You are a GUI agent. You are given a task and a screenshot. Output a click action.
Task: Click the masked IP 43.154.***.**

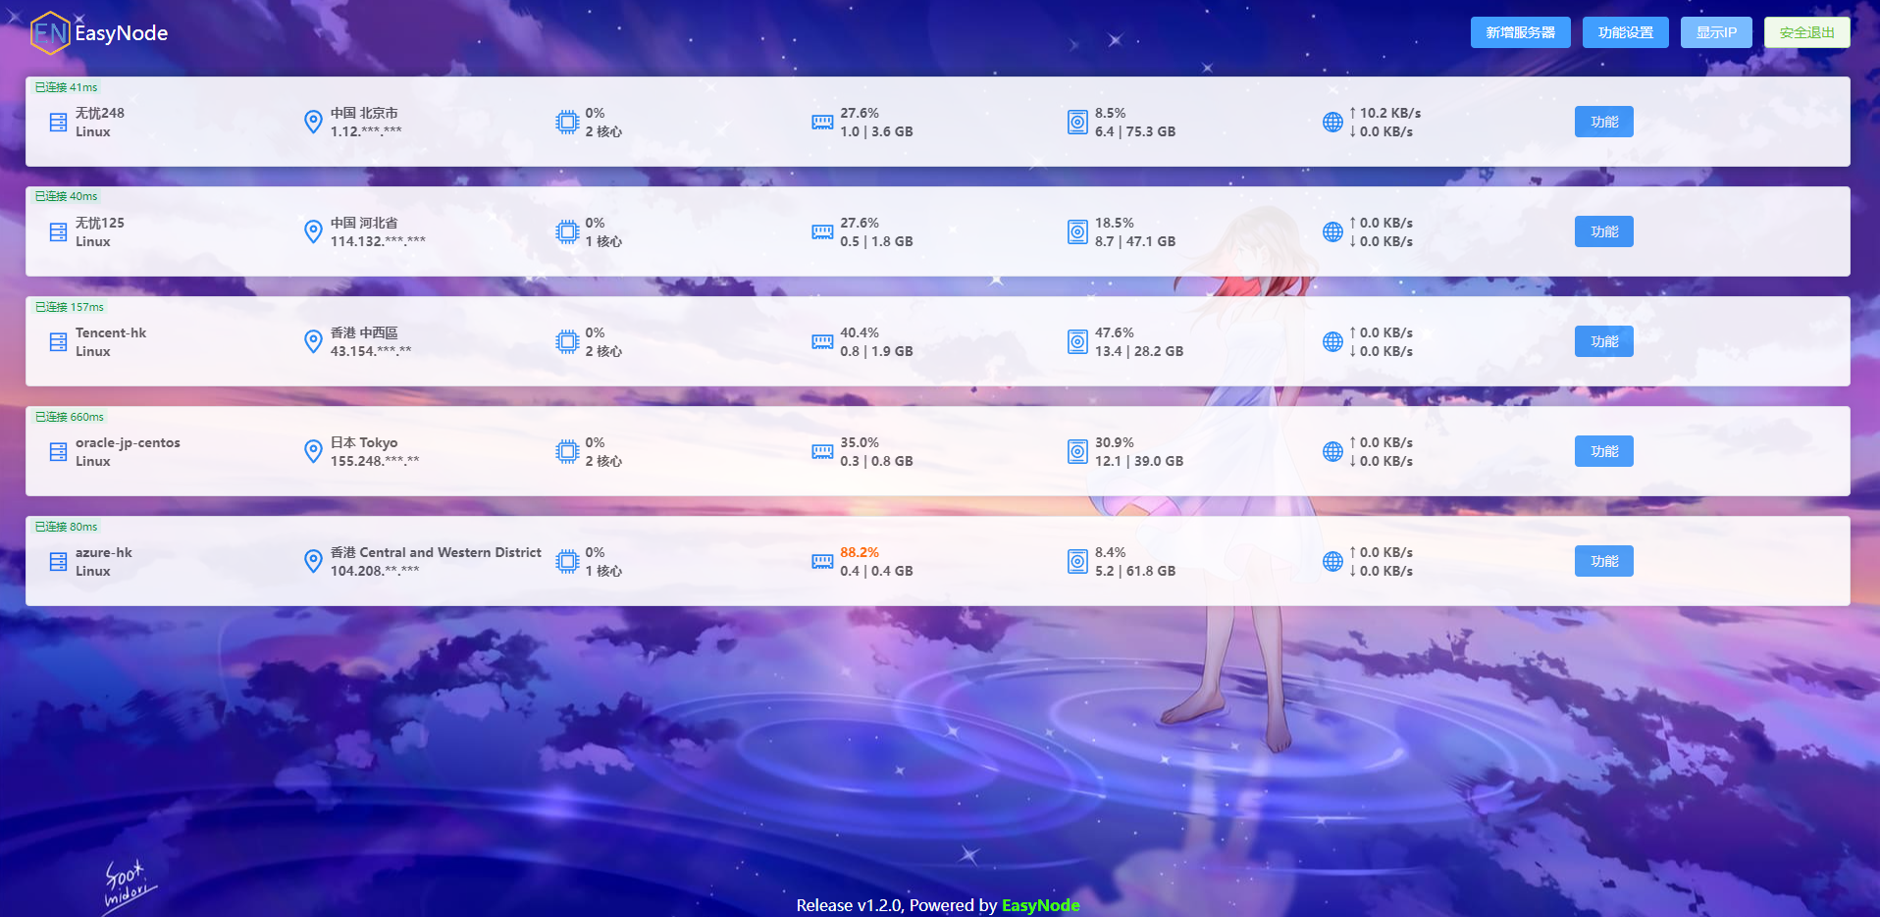point(371,351)
